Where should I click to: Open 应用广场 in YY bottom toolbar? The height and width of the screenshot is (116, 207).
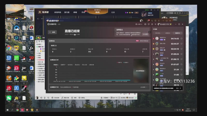[x=114, y=98]
